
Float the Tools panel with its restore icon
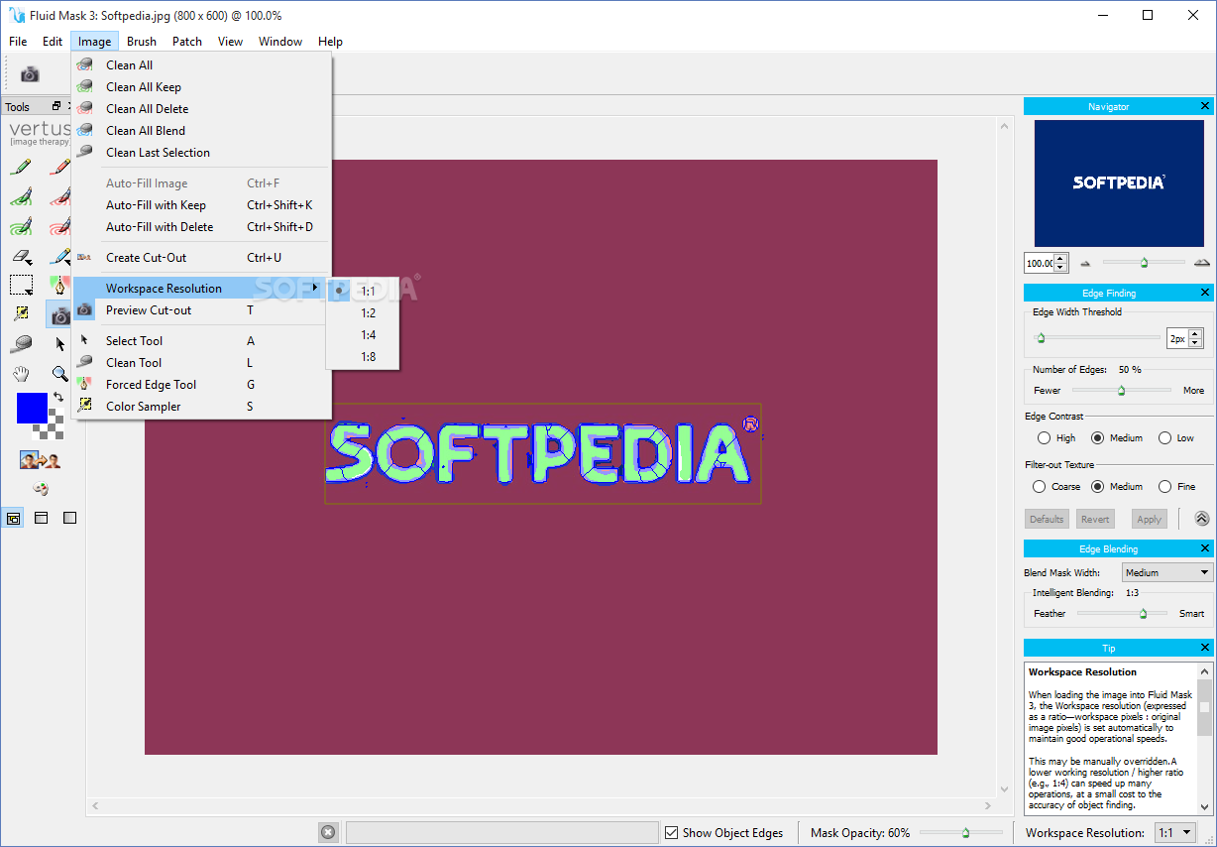tap(56, 106)
